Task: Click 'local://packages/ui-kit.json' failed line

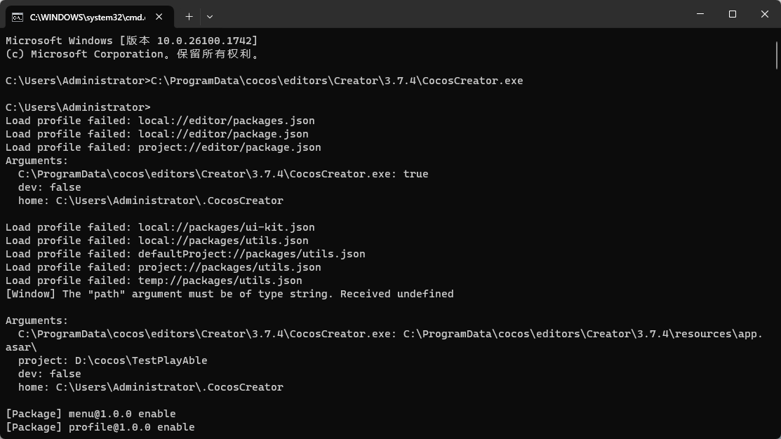Action: [160, 227]
